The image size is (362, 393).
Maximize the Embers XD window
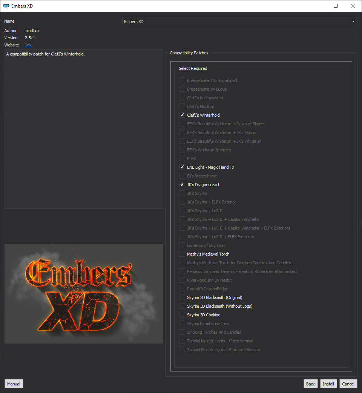(x=336, y=6)
